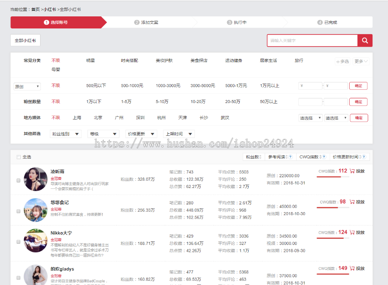This screenshot has height=285, width=388.
Task: Tick the 全选 select-all checkbox
Action: click(18, 157)
